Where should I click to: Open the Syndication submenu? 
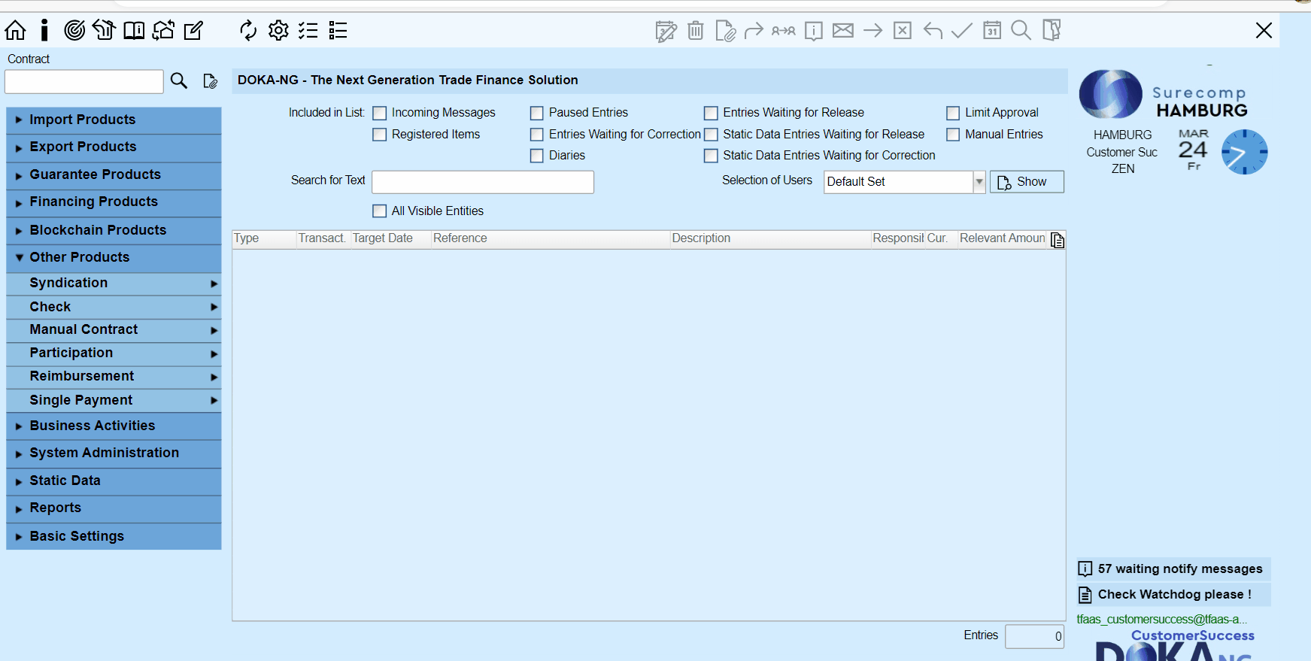click(x=114, y=284)
